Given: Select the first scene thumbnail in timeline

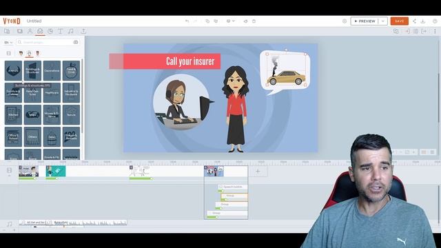Looking at the screenshot, I should pos(28,172).
